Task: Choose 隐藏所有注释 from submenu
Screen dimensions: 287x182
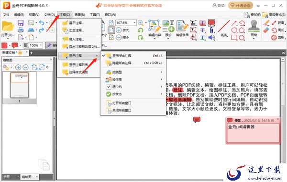Action: (133, 63)
